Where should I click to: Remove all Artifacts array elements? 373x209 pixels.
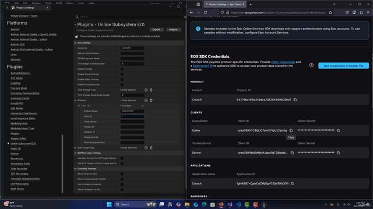[151, 100]
